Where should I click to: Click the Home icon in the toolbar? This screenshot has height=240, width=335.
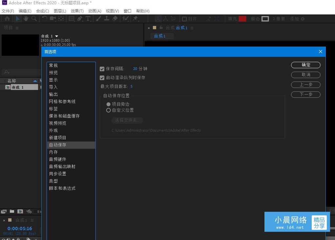7,19
